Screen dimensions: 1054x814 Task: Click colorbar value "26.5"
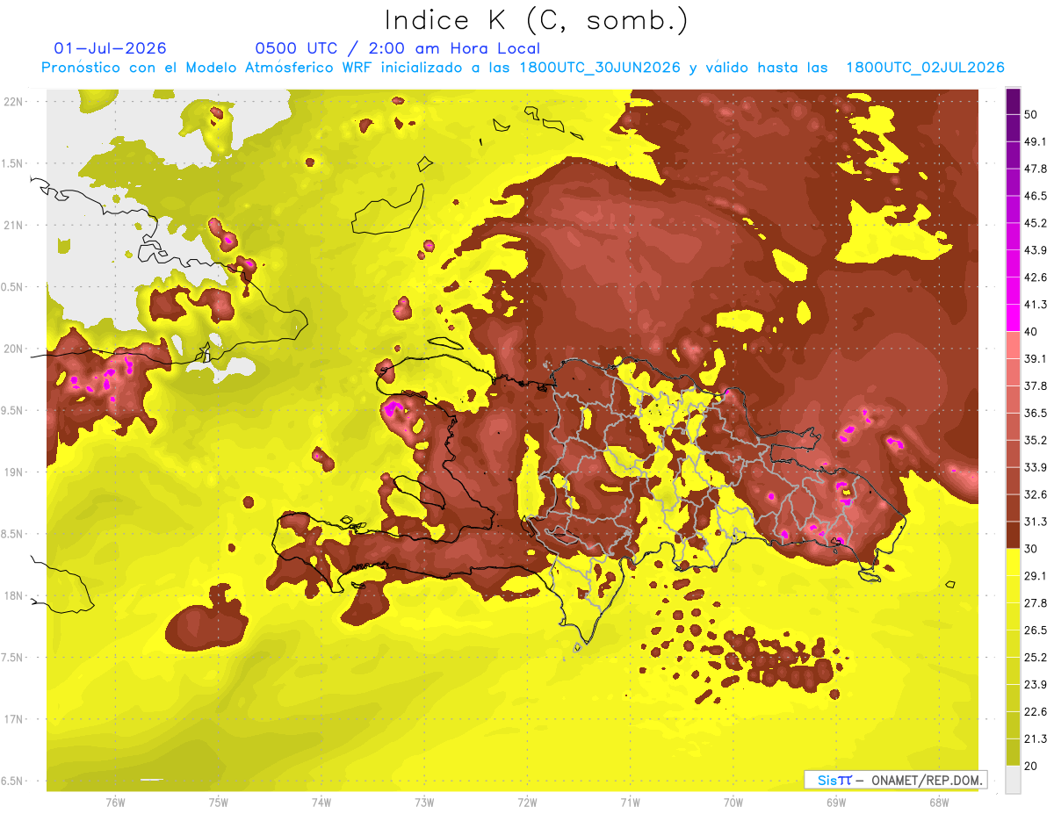click(1036, 630)
